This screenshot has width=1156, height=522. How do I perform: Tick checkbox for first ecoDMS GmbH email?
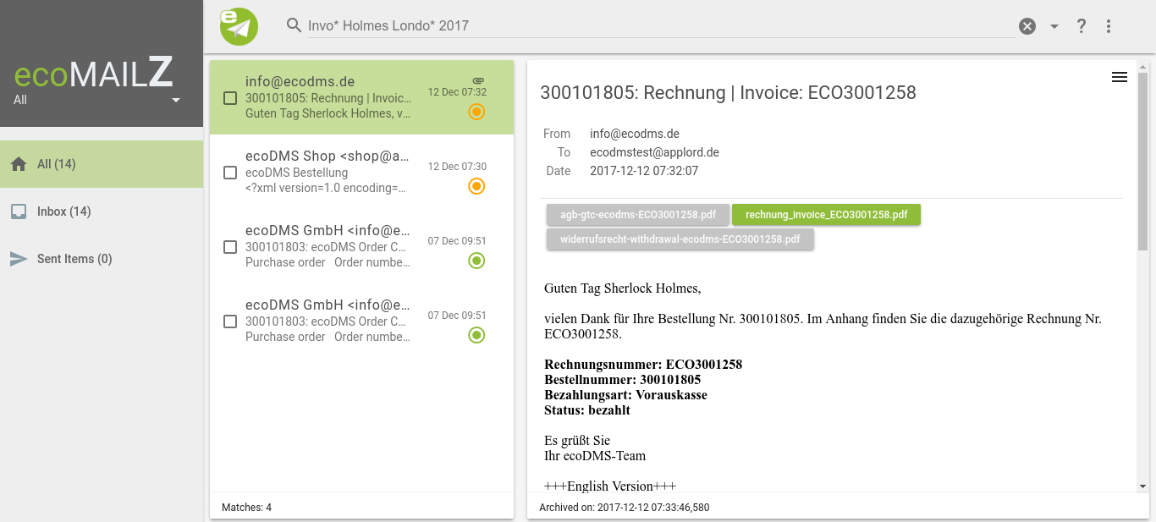(x=230, y=247)
